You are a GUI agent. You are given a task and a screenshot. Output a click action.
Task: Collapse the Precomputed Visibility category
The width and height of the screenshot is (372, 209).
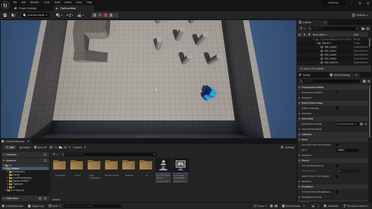click(x=299, y=87)
